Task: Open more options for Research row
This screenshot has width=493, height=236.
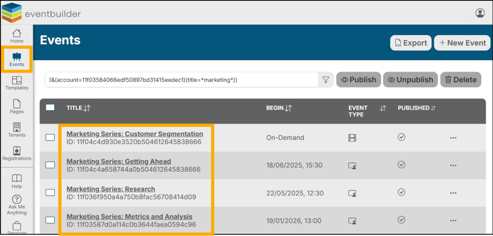Action: 453,193
